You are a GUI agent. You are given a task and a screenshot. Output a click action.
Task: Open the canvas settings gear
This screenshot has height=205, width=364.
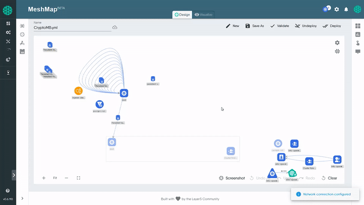click(337, 43)
